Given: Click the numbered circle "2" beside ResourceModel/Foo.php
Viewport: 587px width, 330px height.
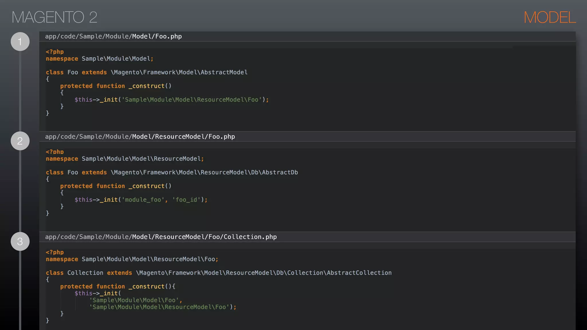Looking at the screenshot, I should [20, 141].
